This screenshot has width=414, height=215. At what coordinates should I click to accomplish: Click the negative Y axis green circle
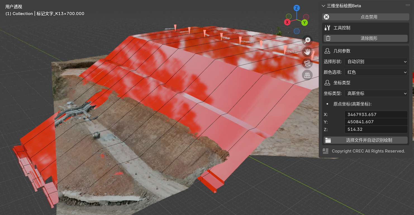click(x=289, y=16)
